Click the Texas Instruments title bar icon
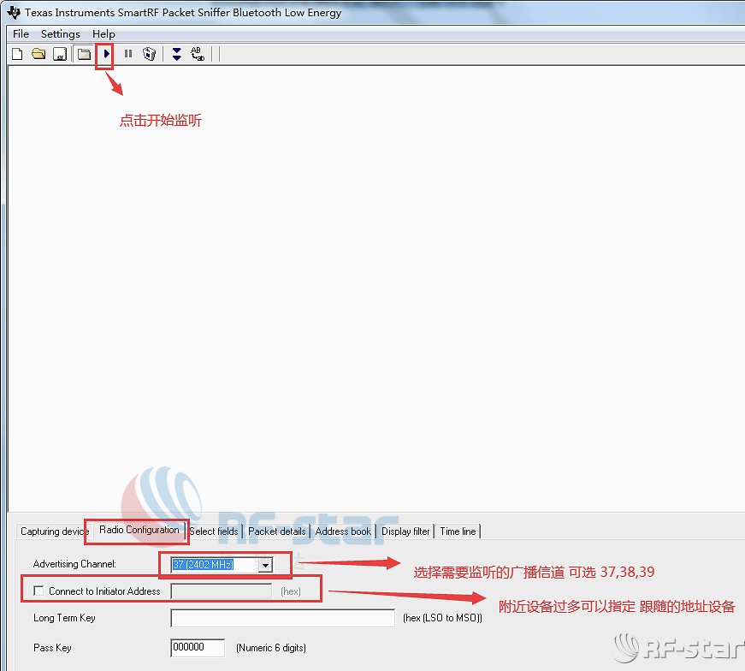The width and height of the screenshot is (745, 671). click(x=14, y=12)
